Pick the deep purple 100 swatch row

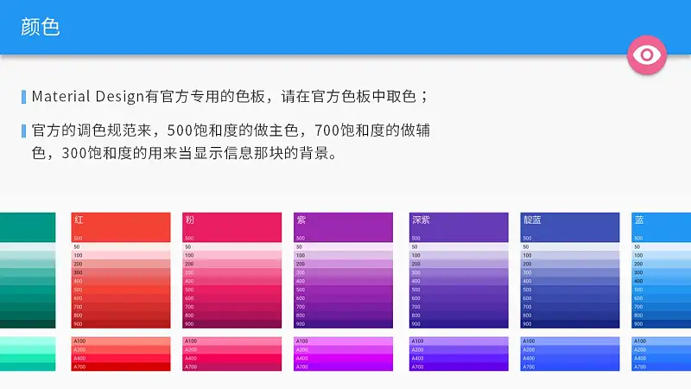coord(459,255)
